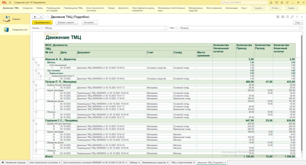The image size is (306, 165).
Task: Go back with the left arrow
Action: click(x=35, y=17)
